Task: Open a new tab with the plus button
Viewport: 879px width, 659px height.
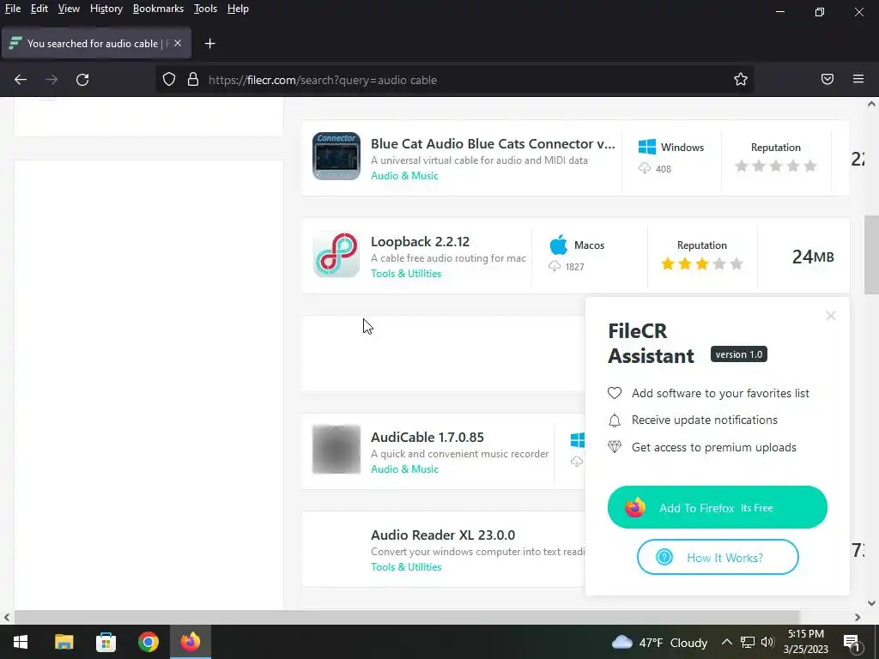Action: point(209,44)
